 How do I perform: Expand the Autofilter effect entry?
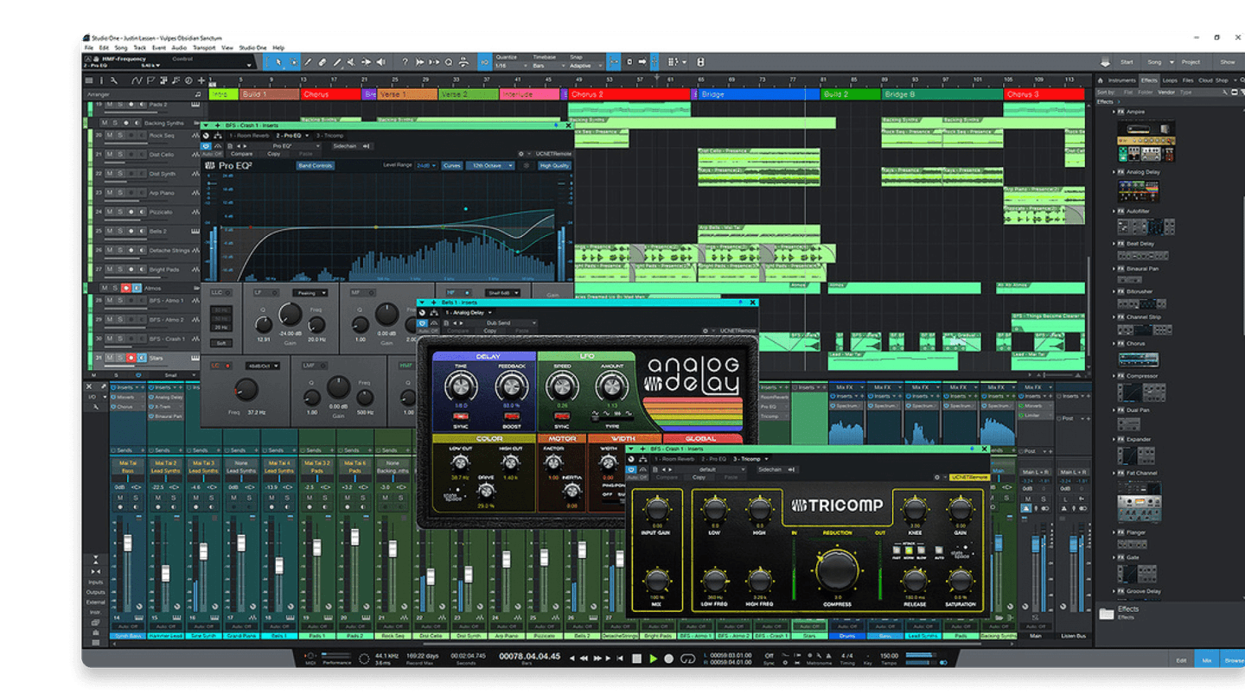coord(1114,211)
